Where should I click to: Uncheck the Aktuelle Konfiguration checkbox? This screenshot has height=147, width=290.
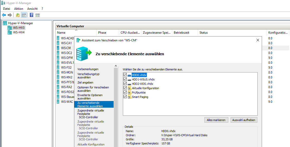pos(125,88)
